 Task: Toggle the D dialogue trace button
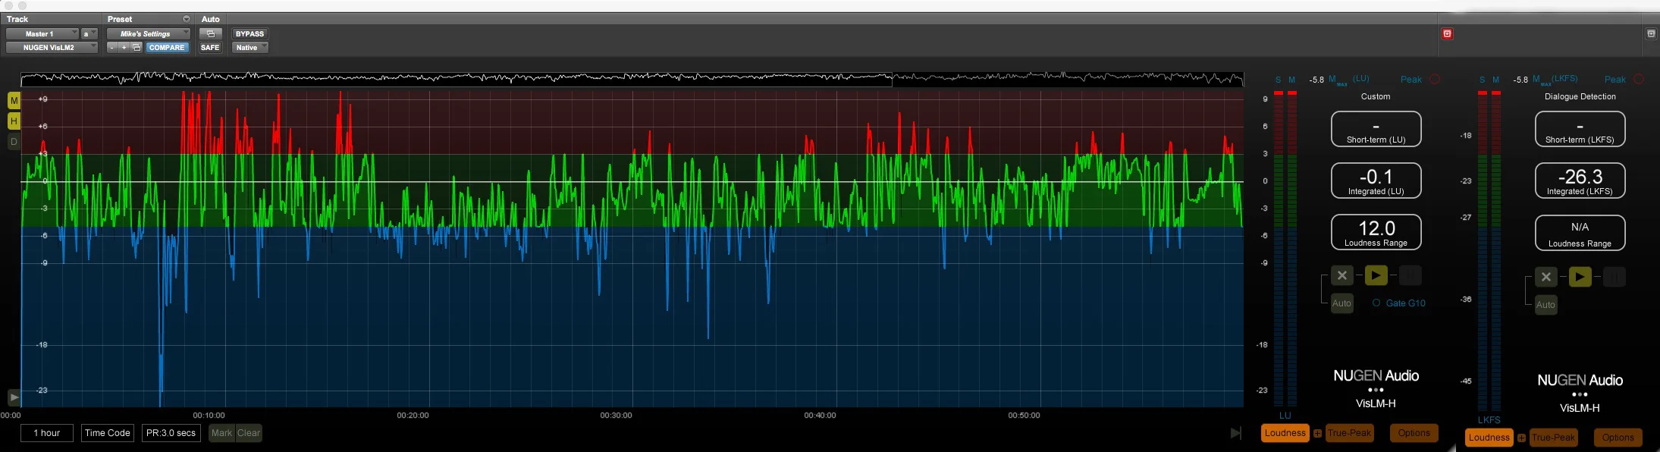click(14, 142)
